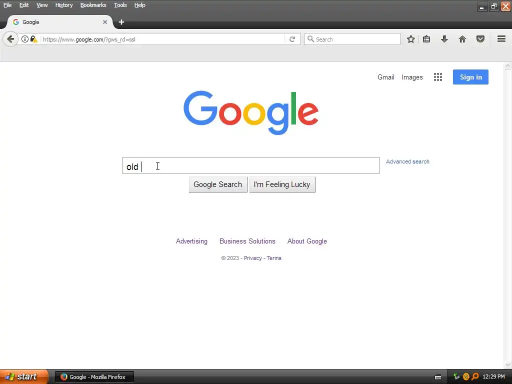
Task: Minimize the Firefox window
Action: click(x=482, y=6)
